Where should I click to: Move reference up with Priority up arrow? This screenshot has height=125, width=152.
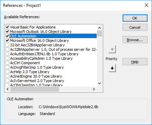[112, 49]
